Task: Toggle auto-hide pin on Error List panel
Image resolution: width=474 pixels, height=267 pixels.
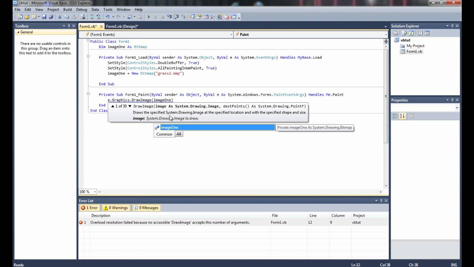Action: click(381, 201)
